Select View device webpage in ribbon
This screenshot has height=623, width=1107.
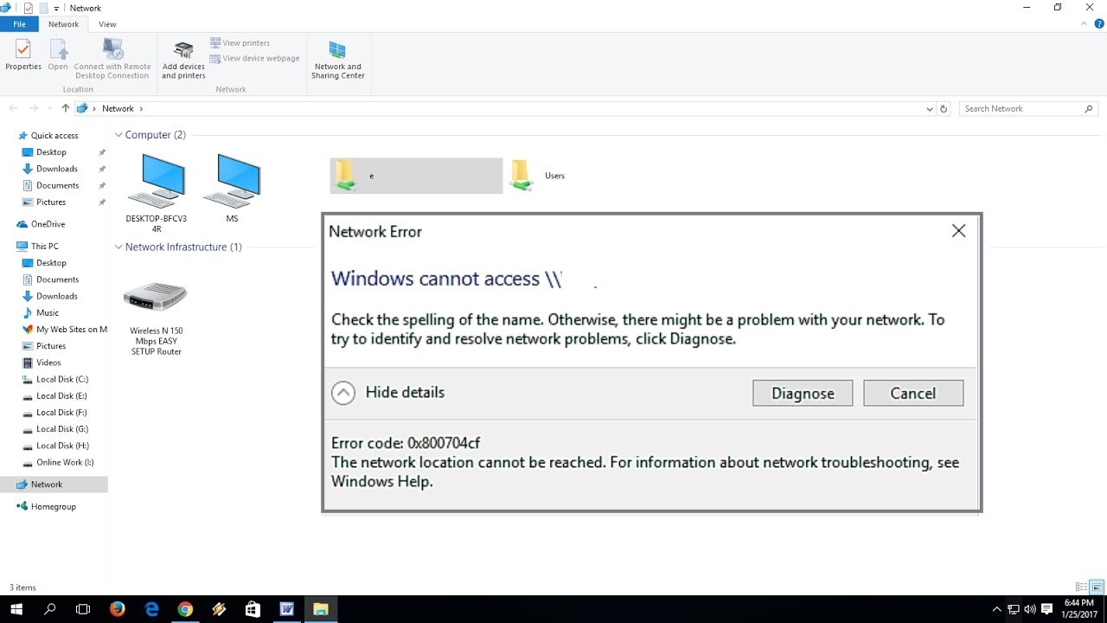coord(254,58)
